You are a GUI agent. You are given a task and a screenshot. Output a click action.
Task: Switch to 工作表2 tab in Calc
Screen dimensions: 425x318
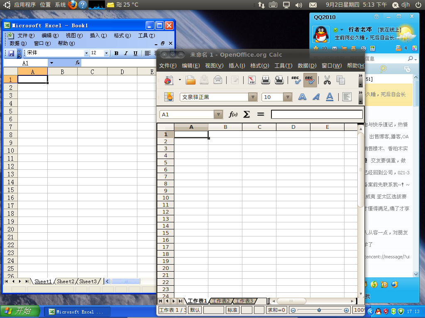[221, 301]
